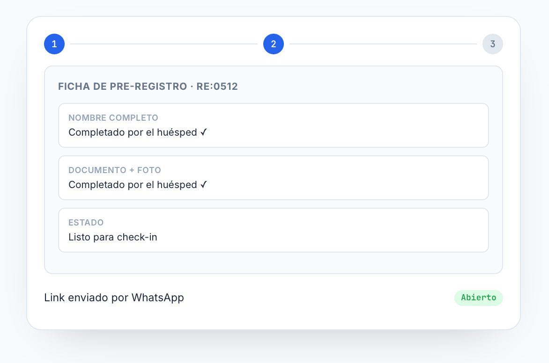
Task: Click the Link enviado por WhatsApp text
Action: [114, 298]
